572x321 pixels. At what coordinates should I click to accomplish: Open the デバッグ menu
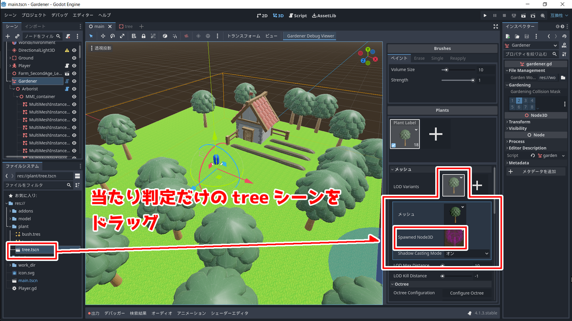(59, 15)
